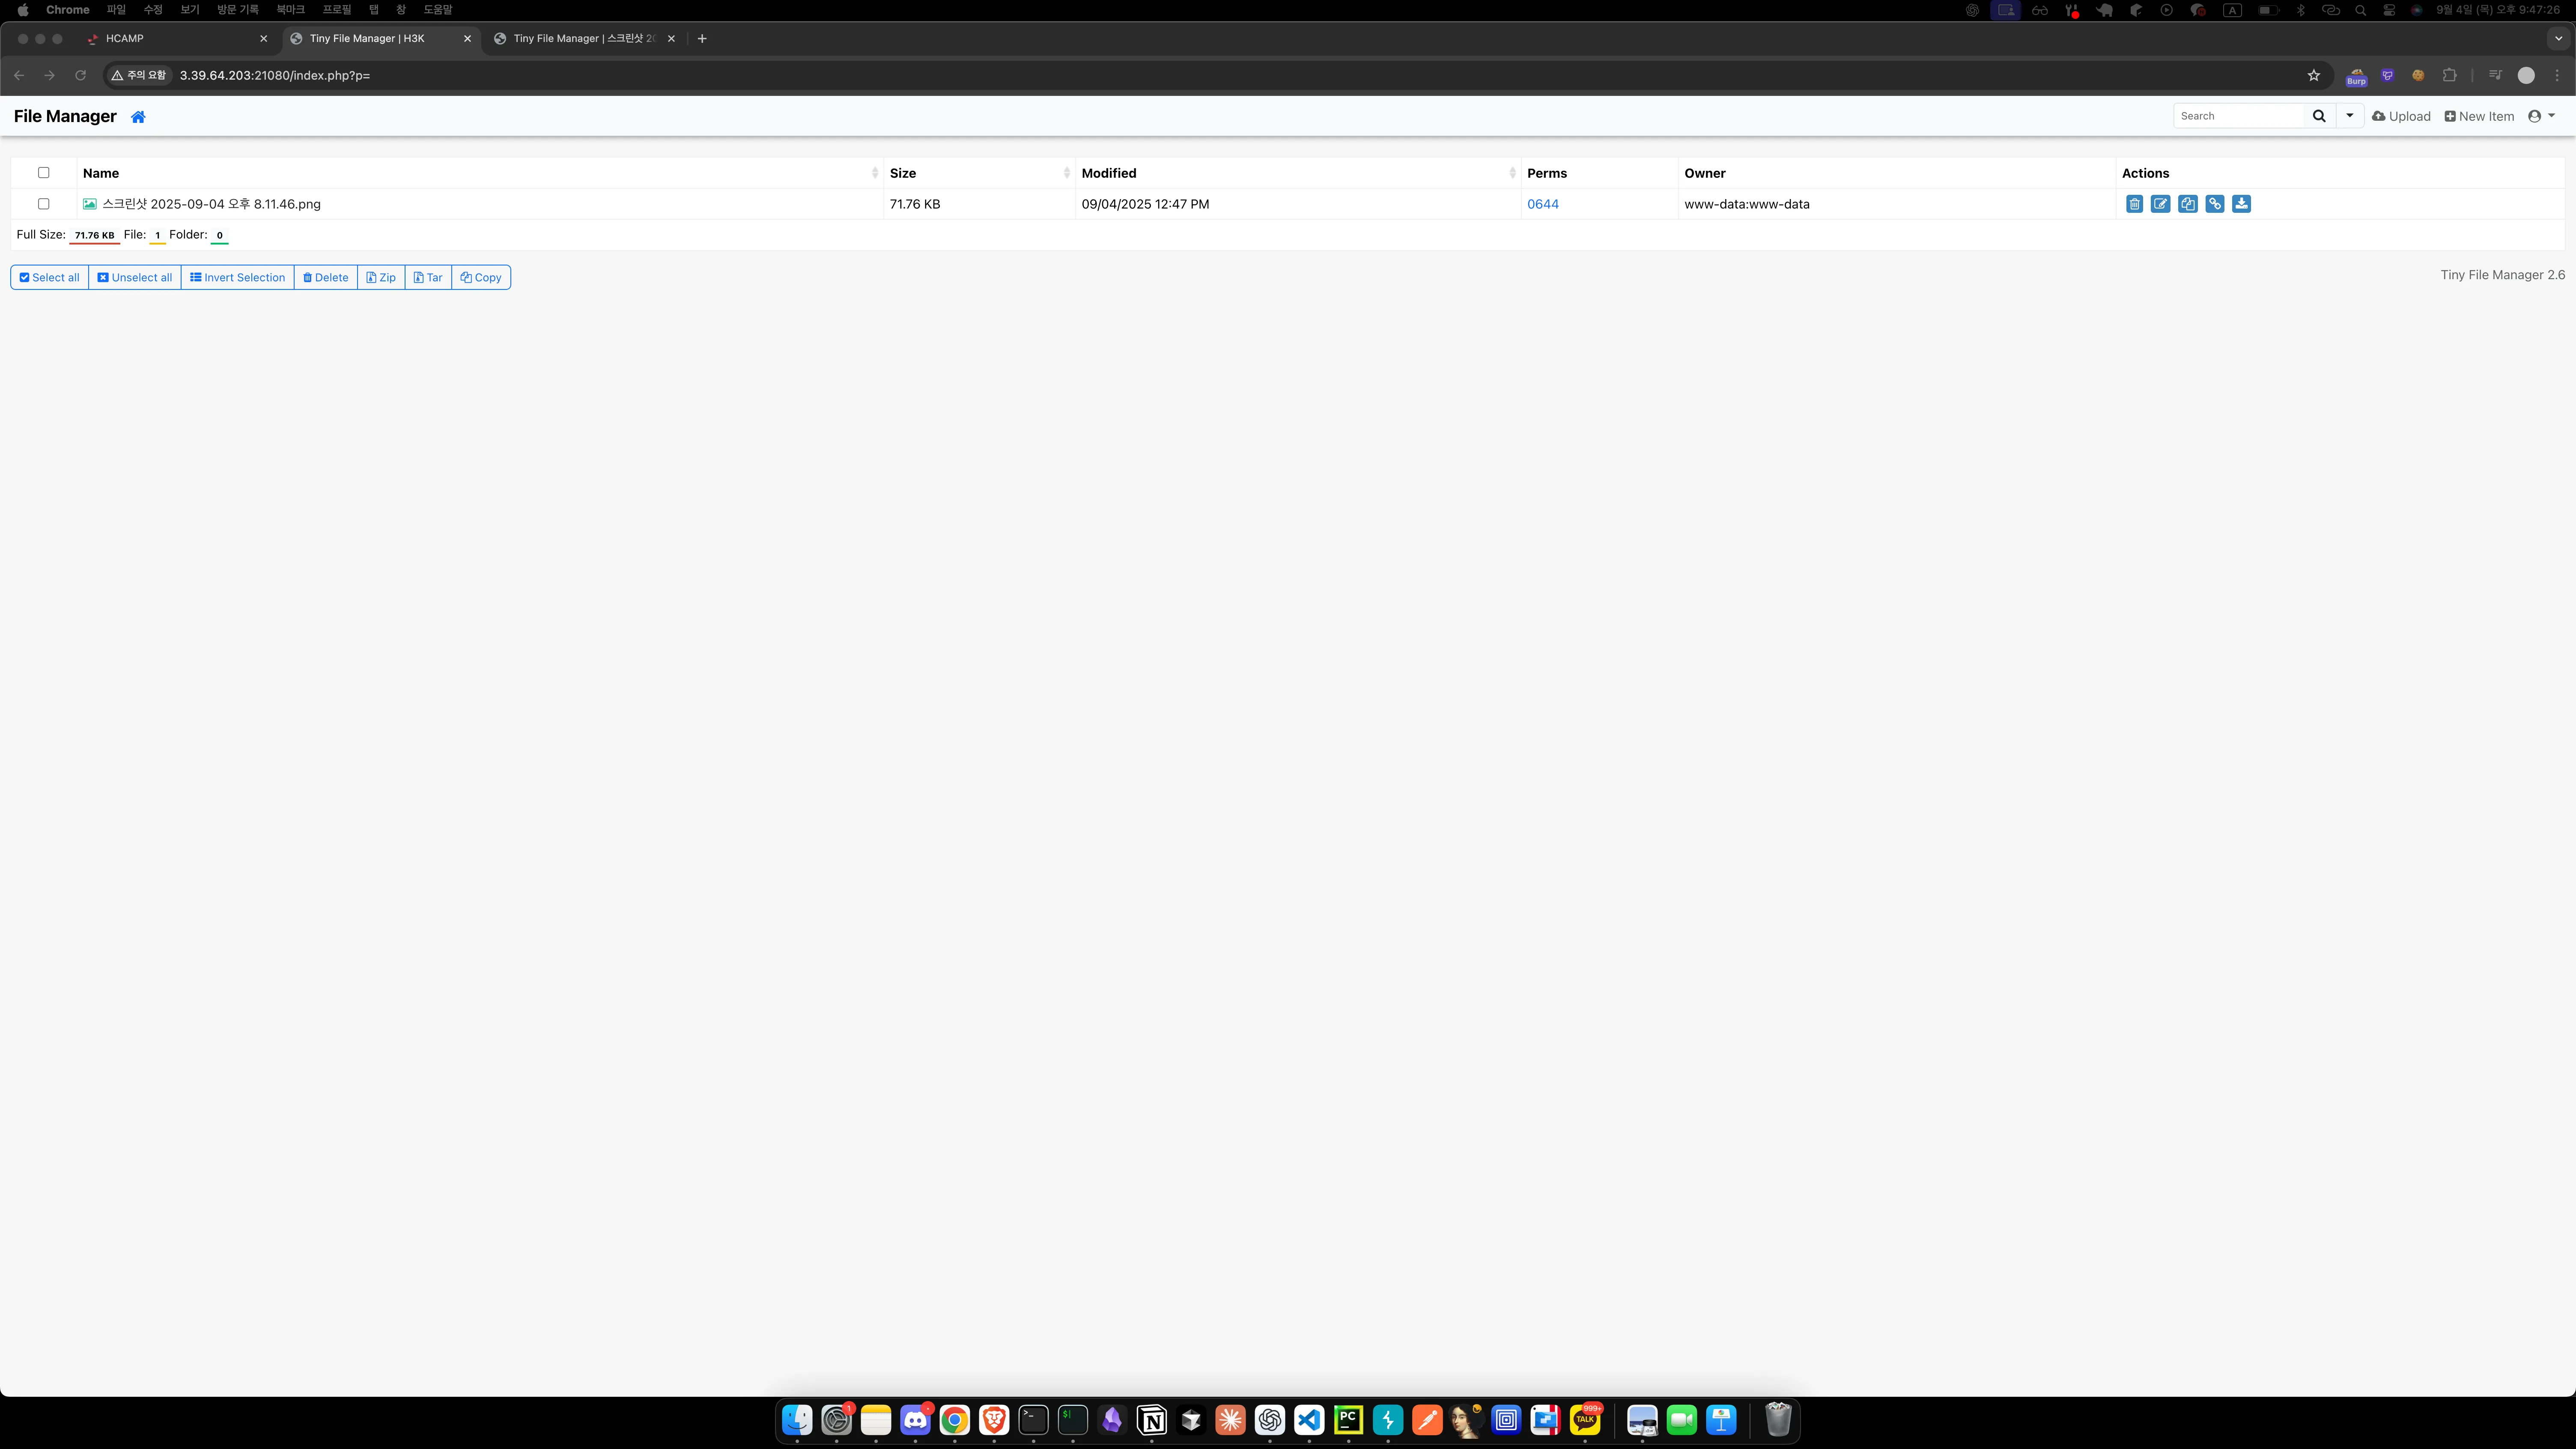Go to home folder via house icon

click(x=138, y=117)
